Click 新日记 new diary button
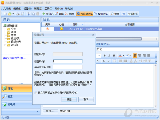Image resolution: width=160 pixels, height=120 pixels. (48, 14)
